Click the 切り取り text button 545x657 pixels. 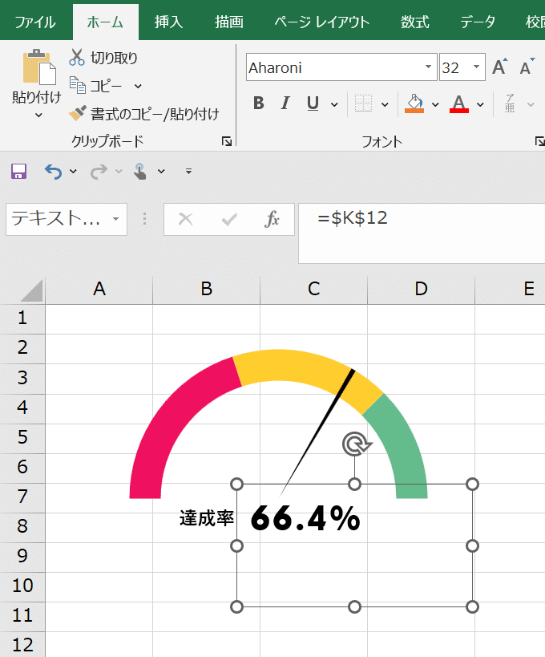(114, 58)
